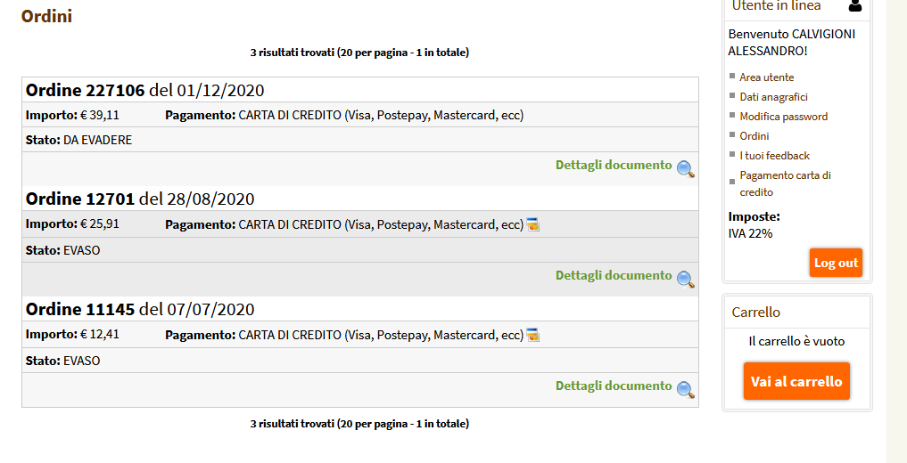Viewport: 907px width, 463px height.
Task: Click credit card icon on order 12701
Action: click(532, 224)
